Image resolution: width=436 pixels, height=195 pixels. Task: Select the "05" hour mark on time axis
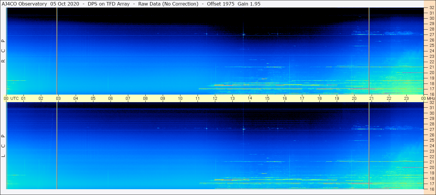93,98
